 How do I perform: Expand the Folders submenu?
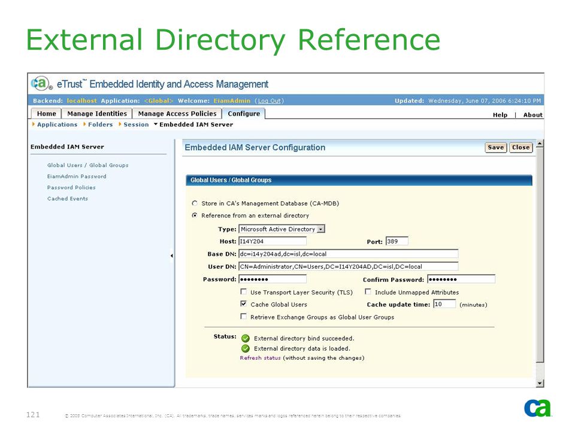coord(98,125)
